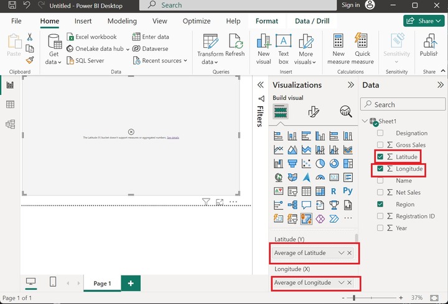Collapse the Visualizations pane chevrons
448x304 pixels.
(350, 85)
